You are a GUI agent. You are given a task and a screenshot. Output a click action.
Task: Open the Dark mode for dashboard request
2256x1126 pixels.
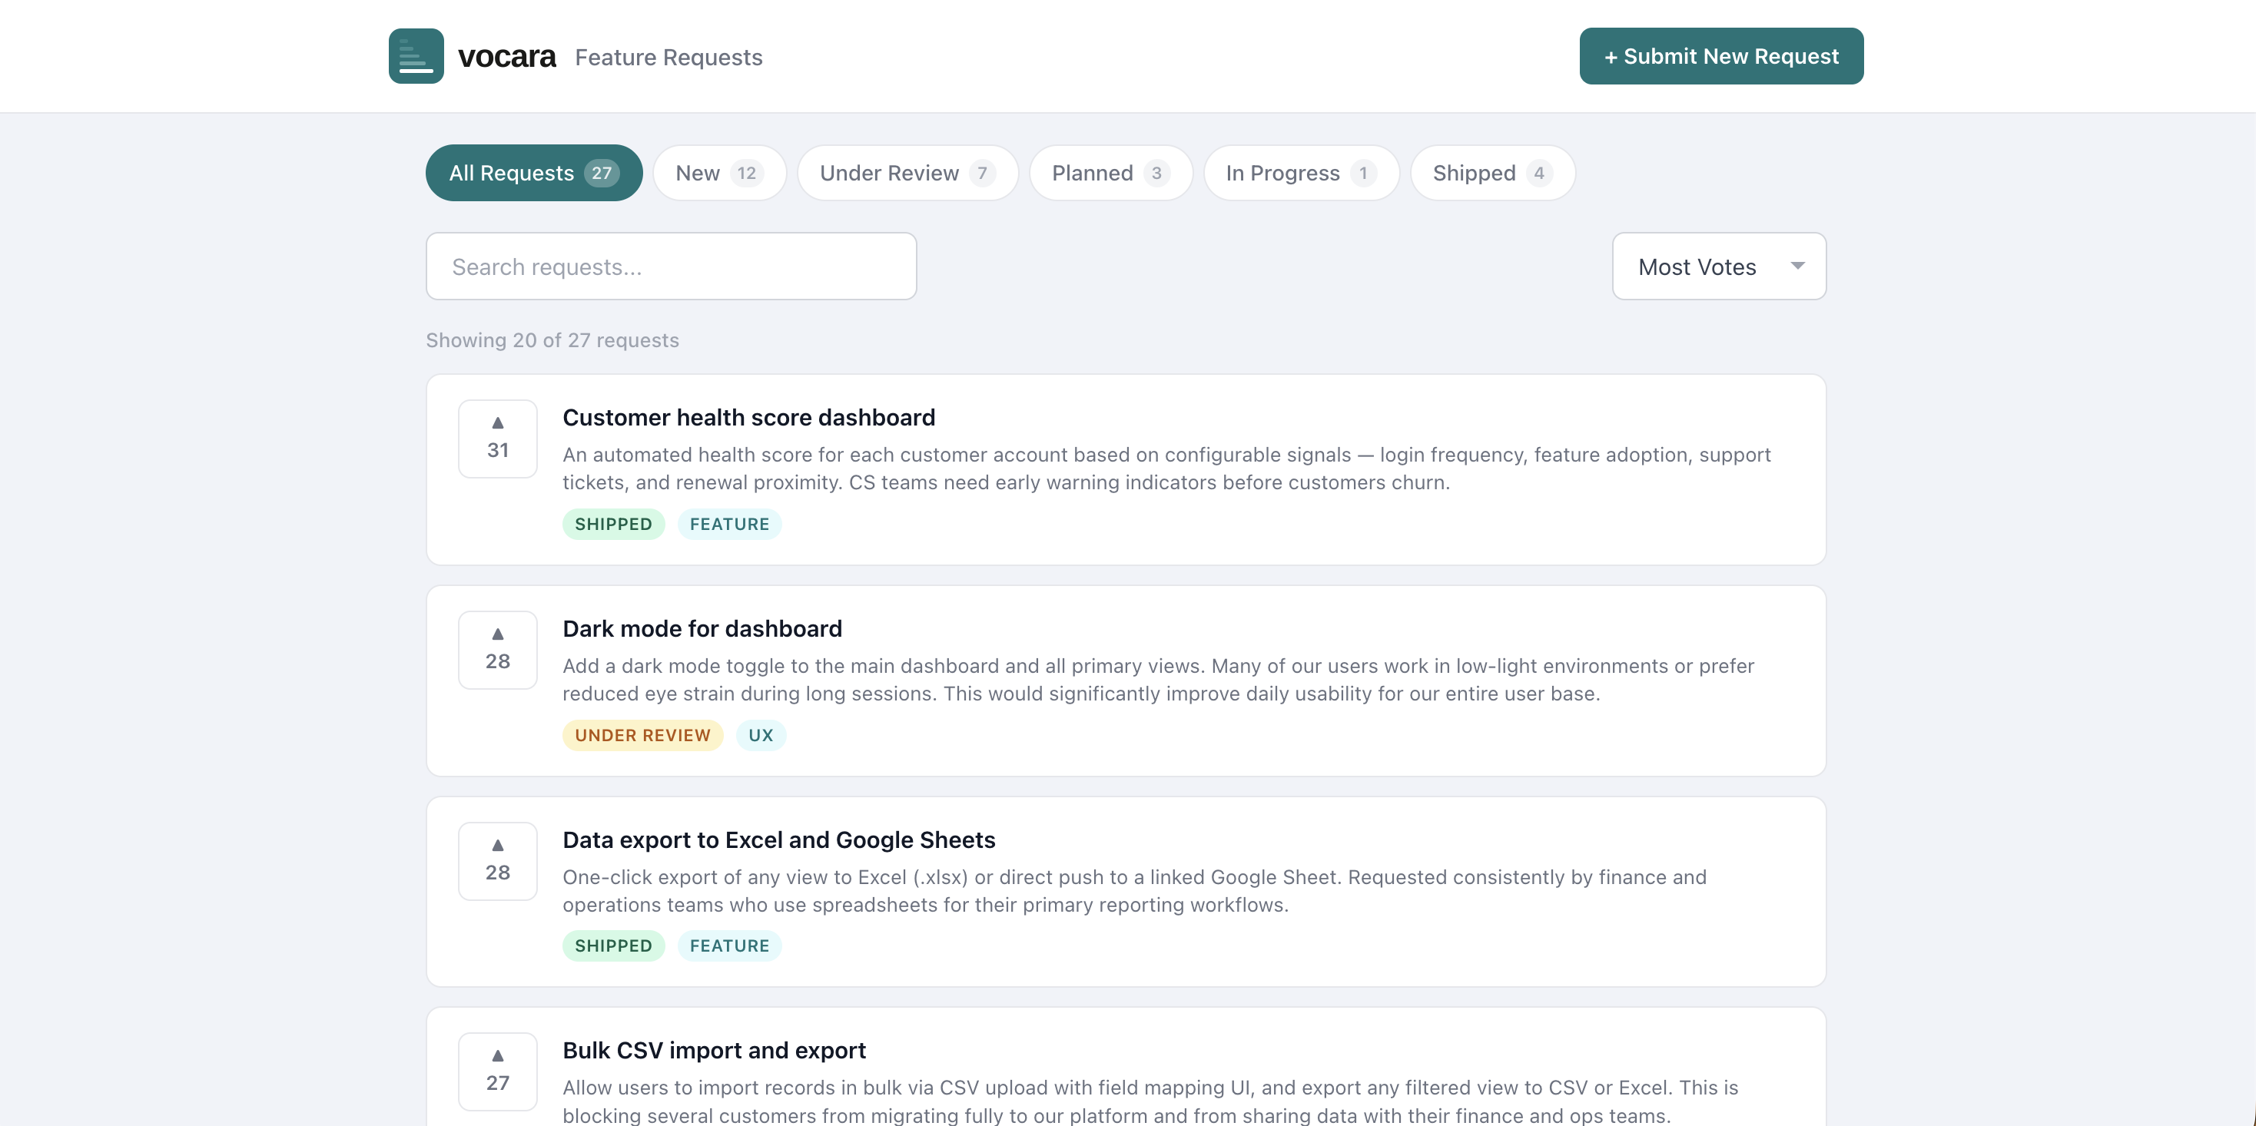[x=702, y=628]
